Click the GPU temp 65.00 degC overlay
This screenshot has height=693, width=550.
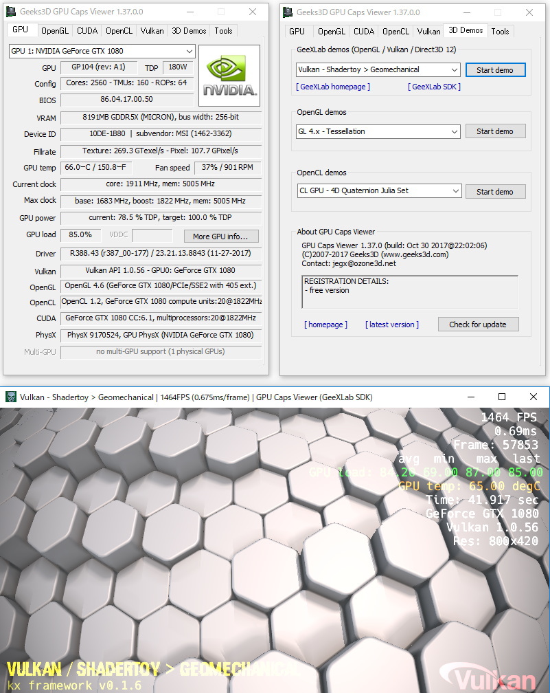[x=469, y=486]
